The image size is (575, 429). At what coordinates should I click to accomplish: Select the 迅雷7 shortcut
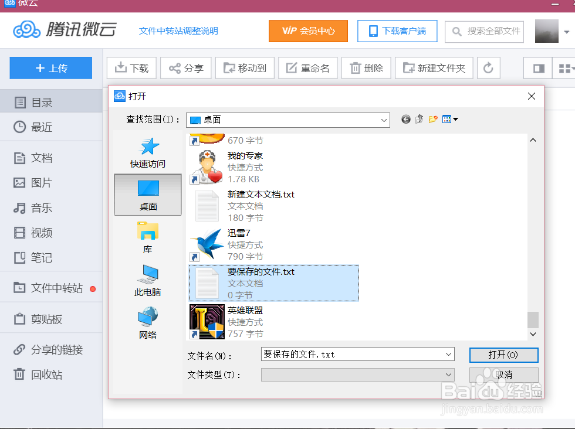(x=273, y=245)
